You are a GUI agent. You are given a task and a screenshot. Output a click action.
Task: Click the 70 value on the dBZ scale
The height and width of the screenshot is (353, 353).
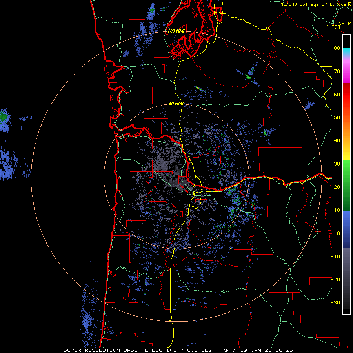pyautogui.click(x=337, y=71)
